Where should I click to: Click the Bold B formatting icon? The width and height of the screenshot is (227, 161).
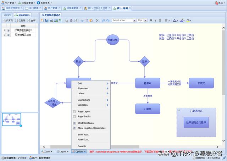151,21
